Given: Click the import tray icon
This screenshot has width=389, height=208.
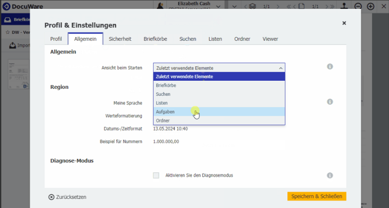Looking at the screenshot, I should pos(13,46).
